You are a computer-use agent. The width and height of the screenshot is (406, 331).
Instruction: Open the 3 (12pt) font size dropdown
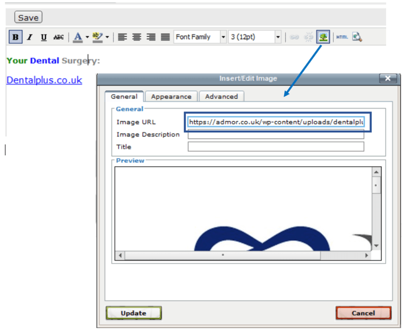pyautogui.click(x=255, y=37)
